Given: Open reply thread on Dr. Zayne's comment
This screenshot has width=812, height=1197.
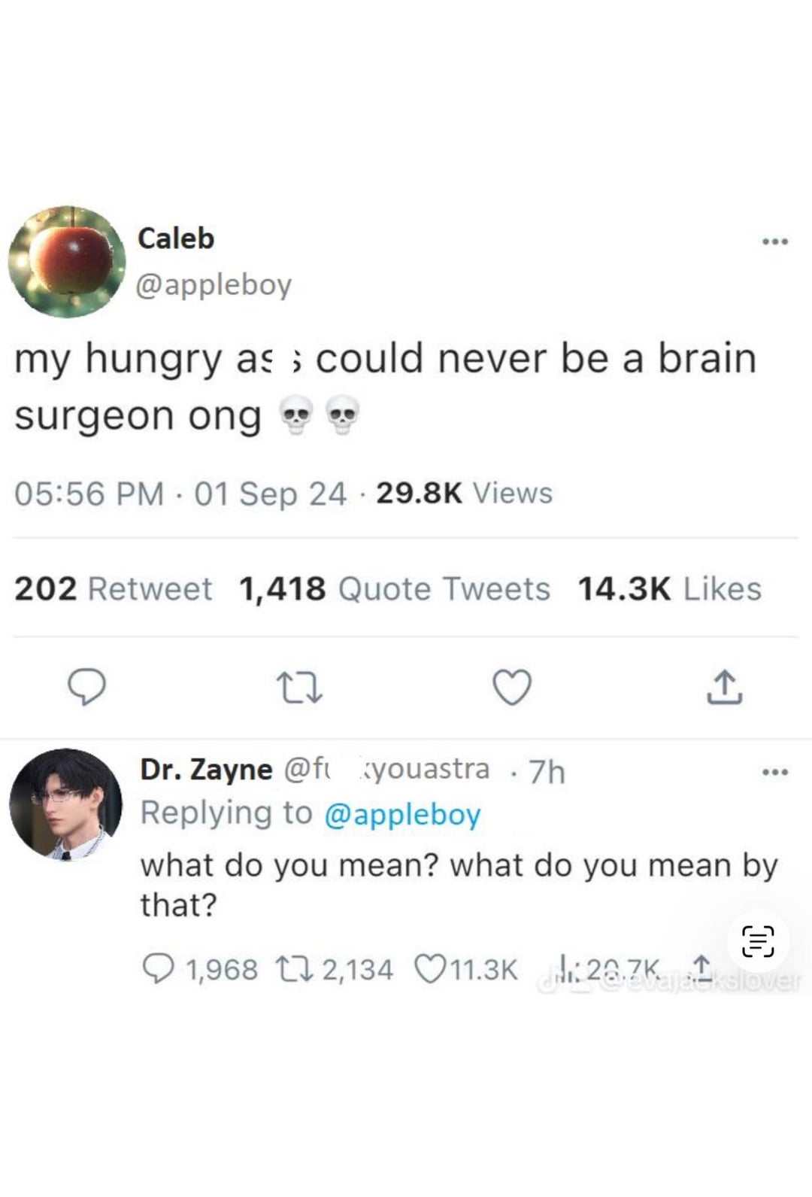Looking at the screenshot, I should (158, 968).
